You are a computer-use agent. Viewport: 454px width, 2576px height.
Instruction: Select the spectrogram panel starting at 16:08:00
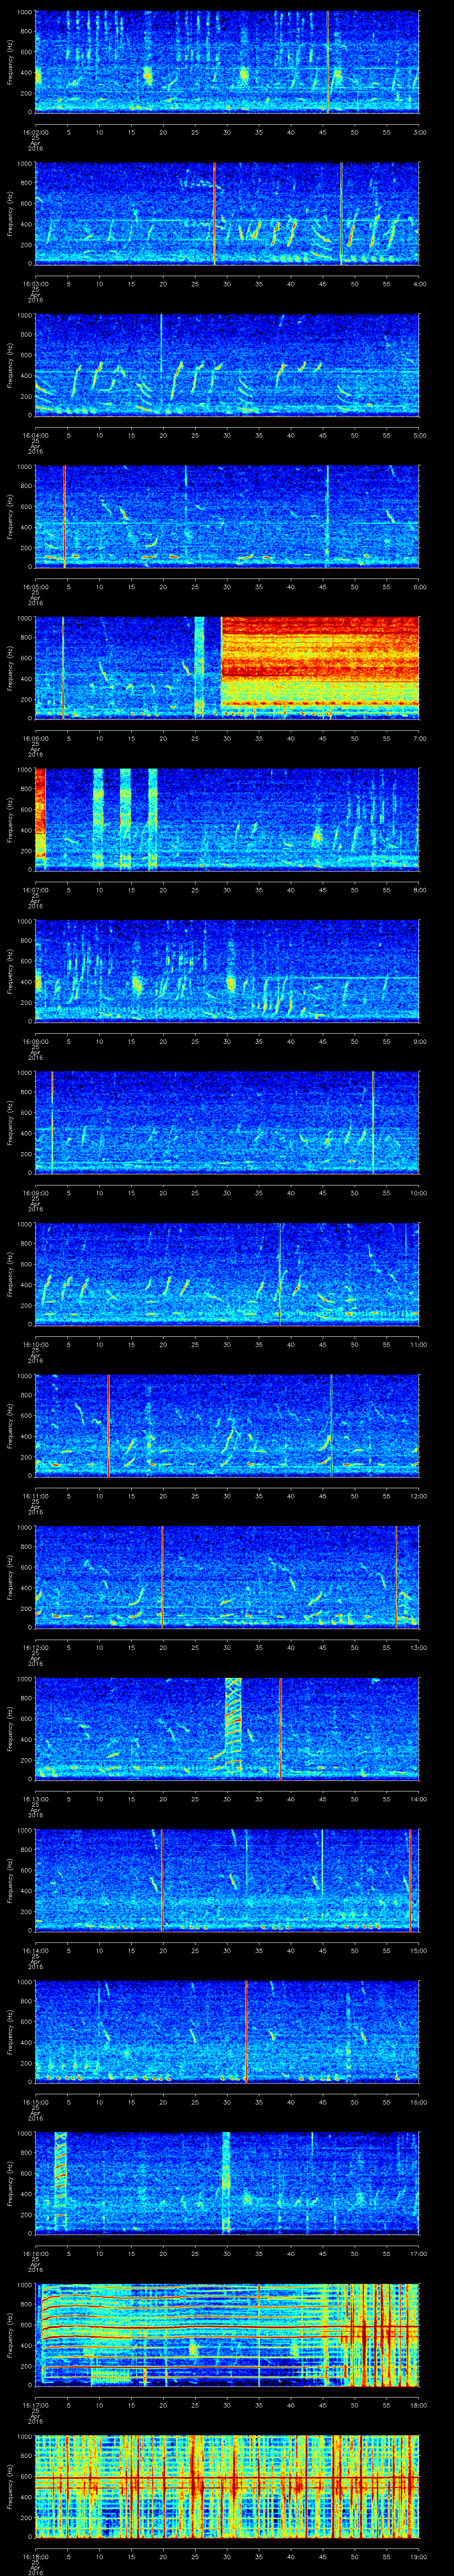227,970
